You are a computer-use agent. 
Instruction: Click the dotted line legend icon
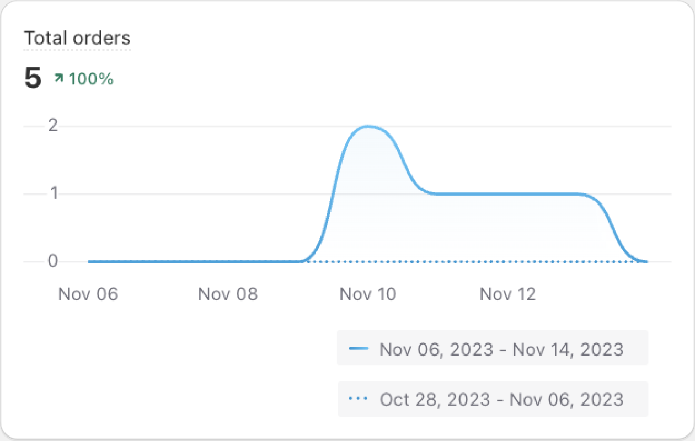[x=359, y=399]
